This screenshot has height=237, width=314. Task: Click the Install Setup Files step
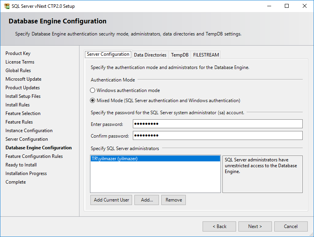[x=23, y=96]
